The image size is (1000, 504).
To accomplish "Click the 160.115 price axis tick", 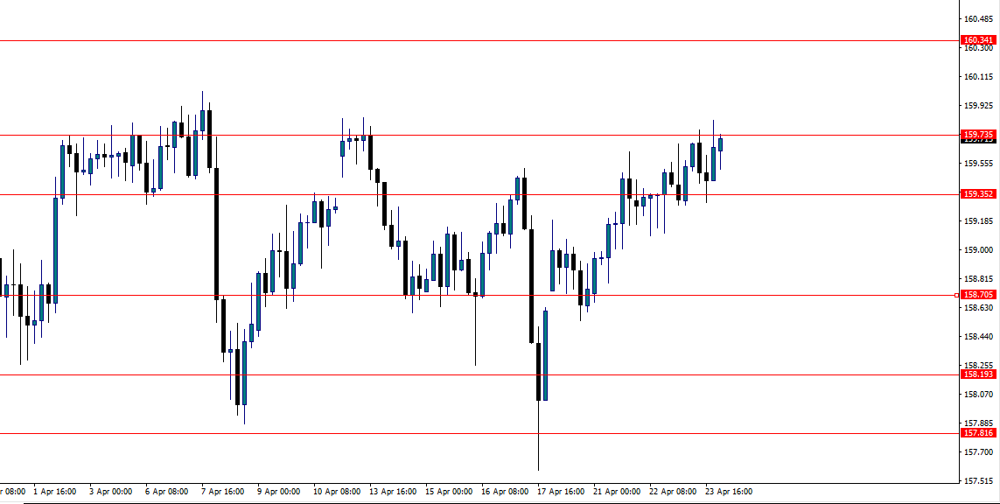I will tap(978, 76).
